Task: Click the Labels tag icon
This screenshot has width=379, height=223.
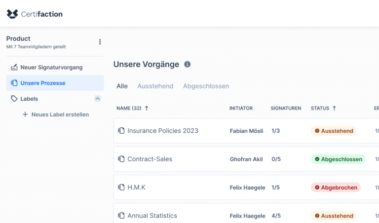Action: (x=14, y=99)
